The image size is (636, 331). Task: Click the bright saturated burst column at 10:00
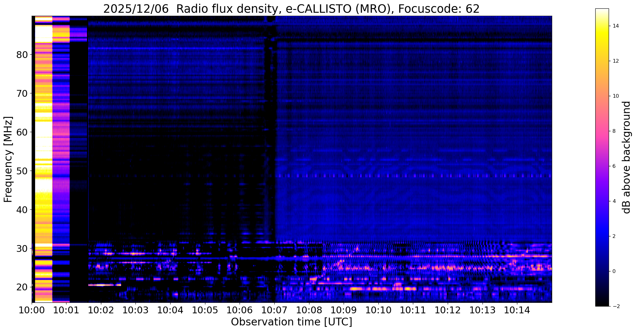43,159
